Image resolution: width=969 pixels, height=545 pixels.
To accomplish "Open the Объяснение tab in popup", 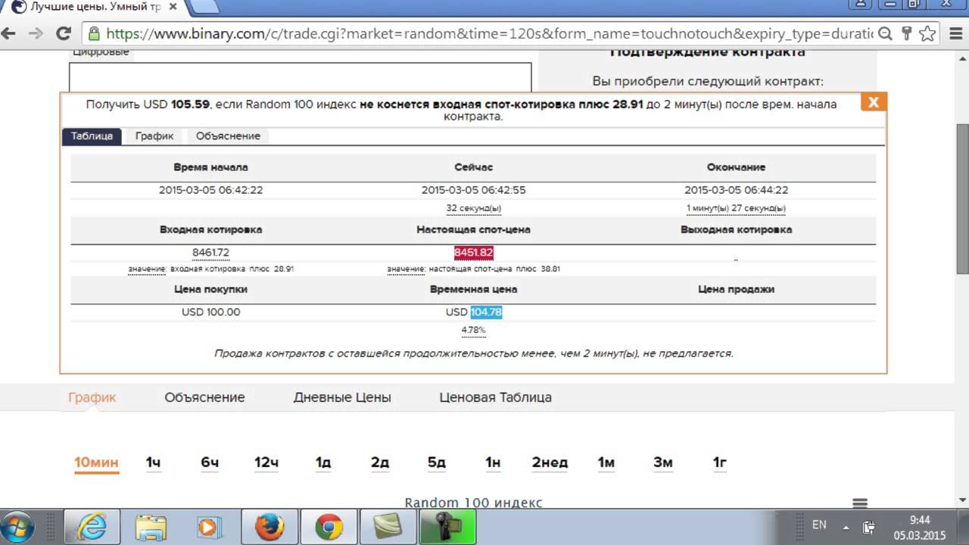I will [x=228, y=136].
